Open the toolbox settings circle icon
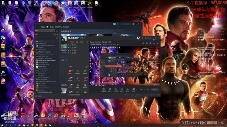Screen dimensions: 227x127 tap(87, 67)
